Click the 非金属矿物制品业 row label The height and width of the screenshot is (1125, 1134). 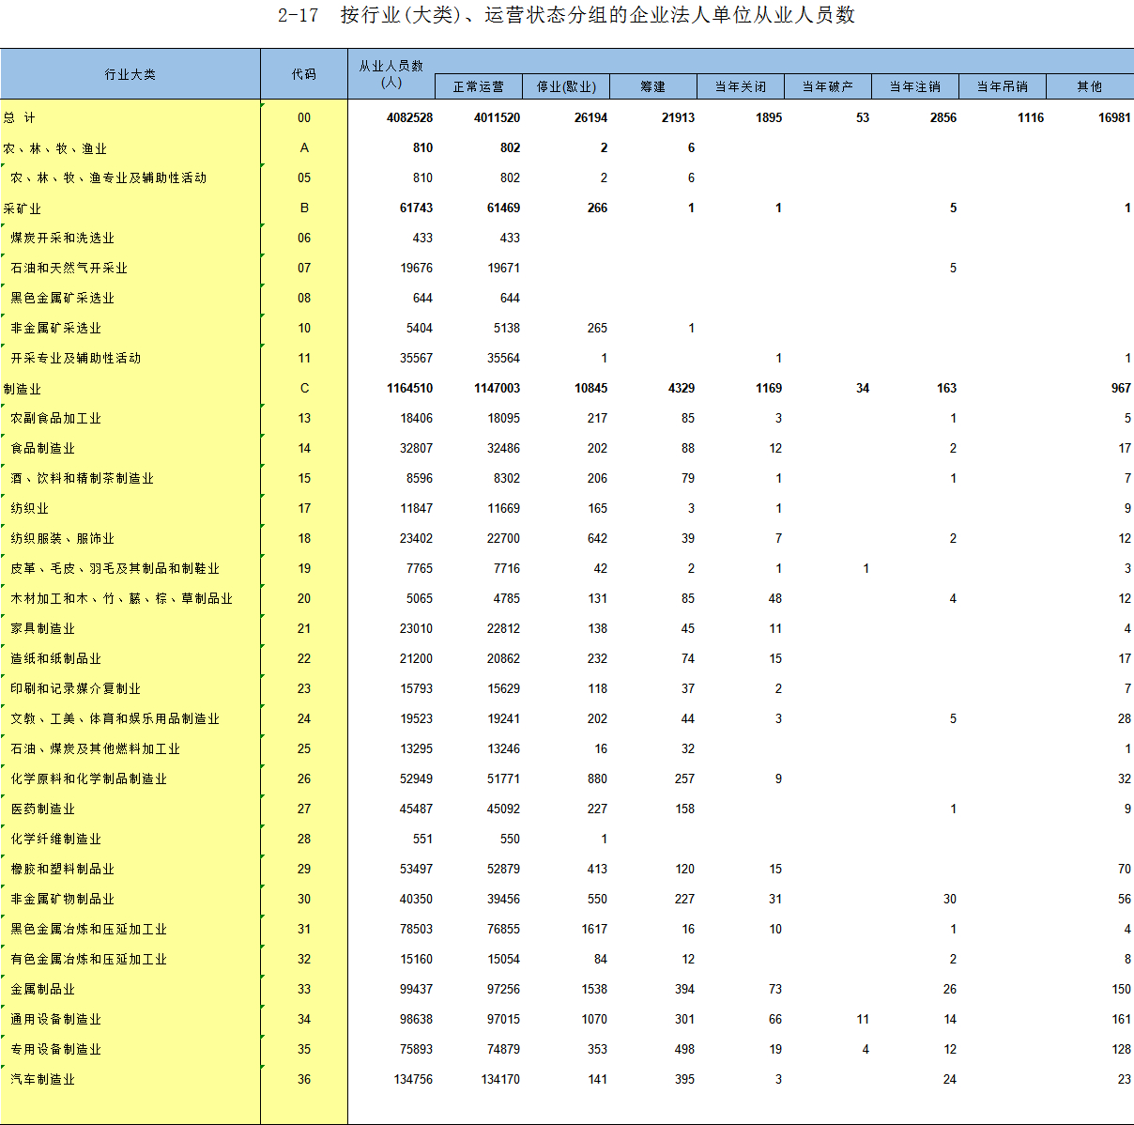point(62,899)
